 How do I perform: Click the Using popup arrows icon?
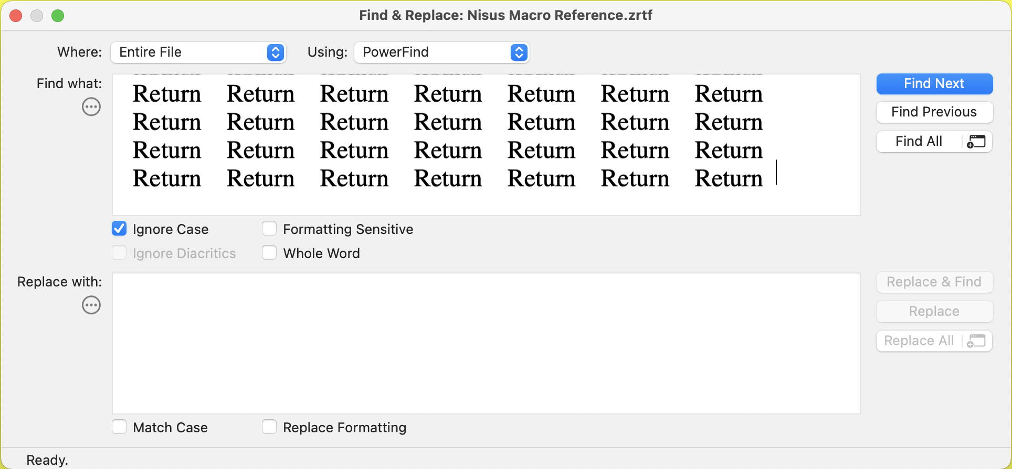[x=519, y=52]
